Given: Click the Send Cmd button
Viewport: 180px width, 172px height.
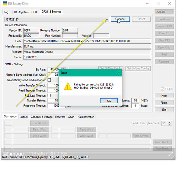Looking at the screenshot, I should click(x=40, y=123).
